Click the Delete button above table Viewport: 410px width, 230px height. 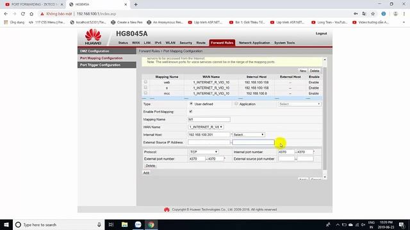tap(315, 71)
